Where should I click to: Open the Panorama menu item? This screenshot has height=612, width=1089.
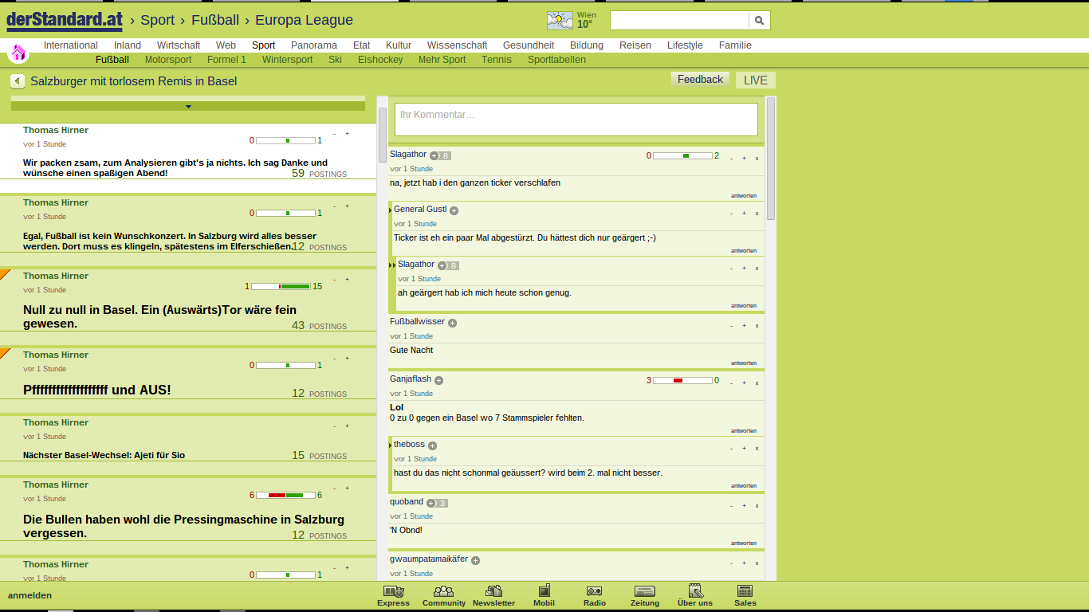[314, 45]
